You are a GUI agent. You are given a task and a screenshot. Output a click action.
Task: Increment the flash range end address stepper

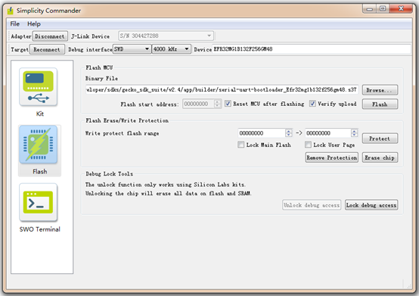(354, 131)
